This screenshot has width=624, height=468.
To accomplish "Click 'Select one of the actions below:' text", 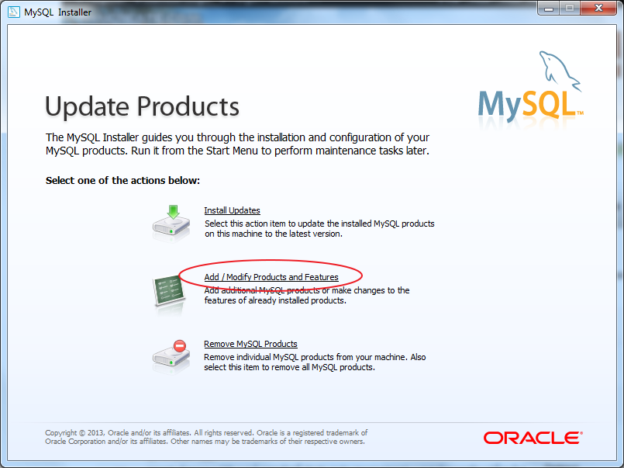I will tap(122, 180).
